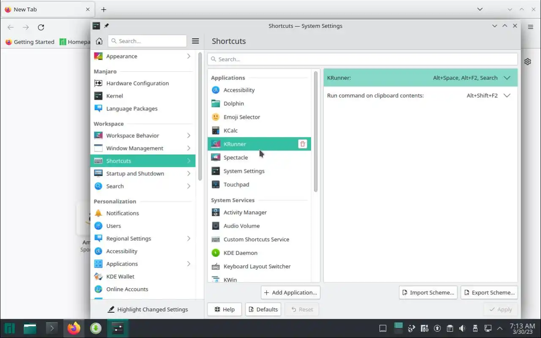Expand the Workspace Behavior chevron
Screen dimensions: 541x338
[189, 136]
